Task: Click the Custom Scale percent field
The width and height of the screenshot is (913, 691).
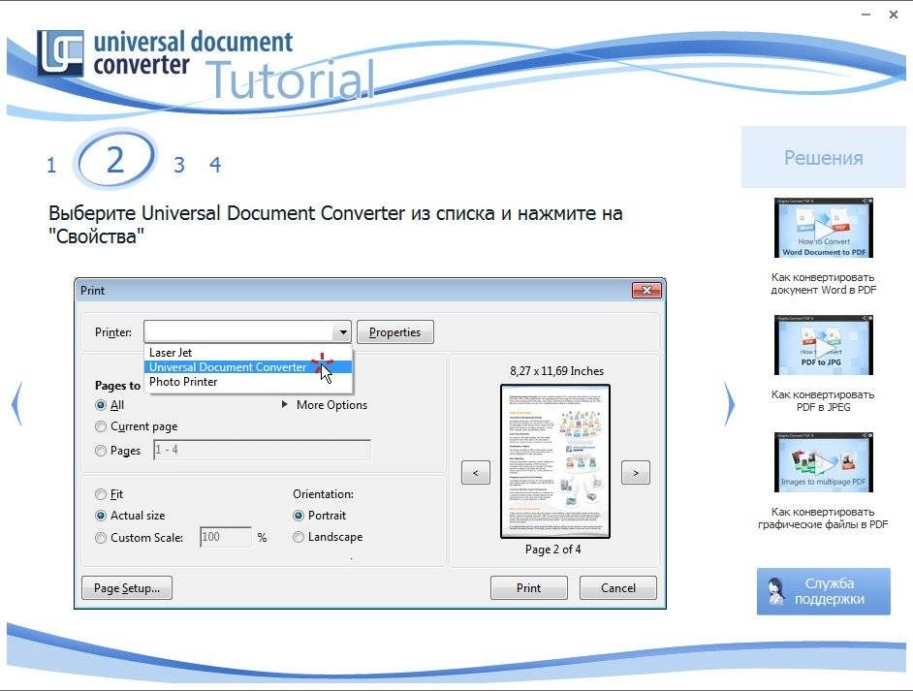Action: point(226,537)
